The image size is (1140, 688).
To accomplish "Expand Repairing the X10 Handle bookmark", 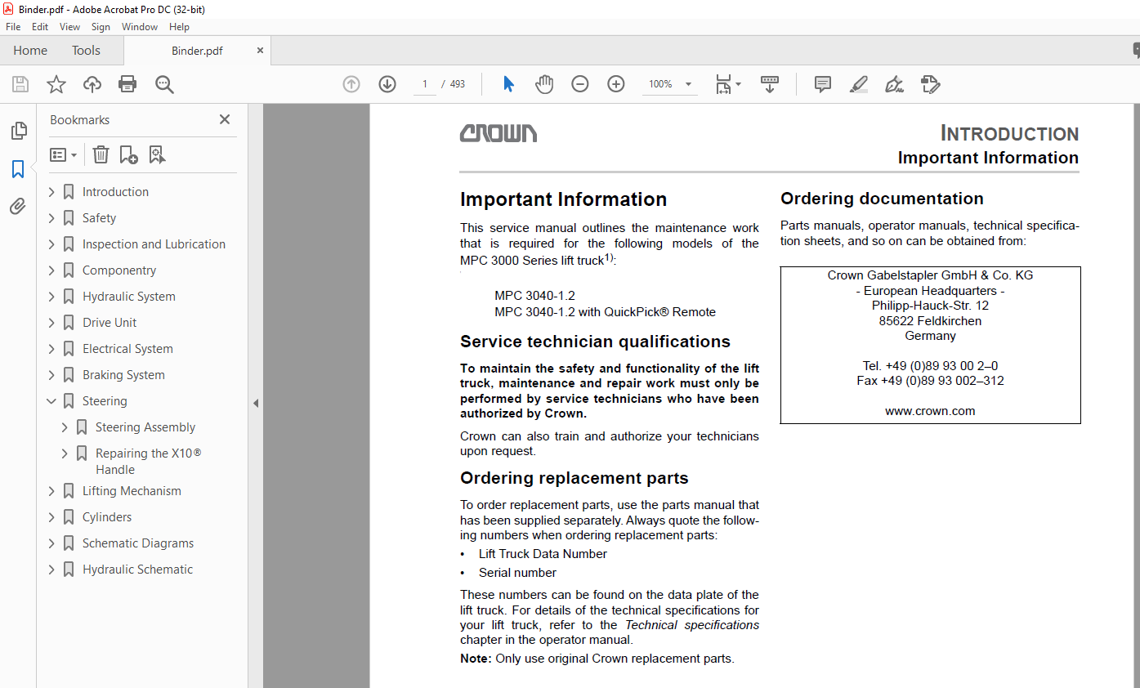I will tap(65, 453).
